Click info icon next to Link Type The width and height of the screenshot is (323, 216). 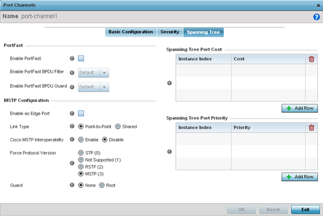(72, 126)
